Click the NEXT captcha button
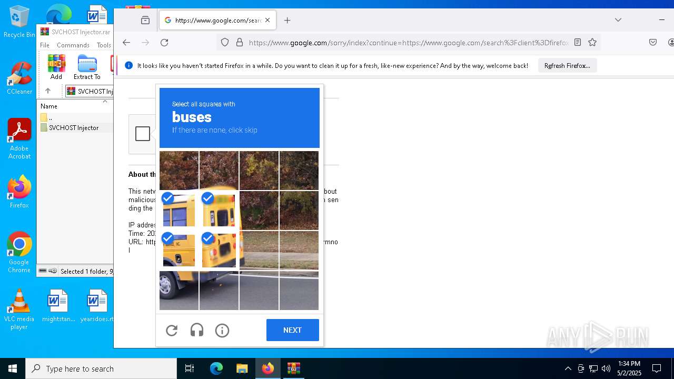 (292, 330)
